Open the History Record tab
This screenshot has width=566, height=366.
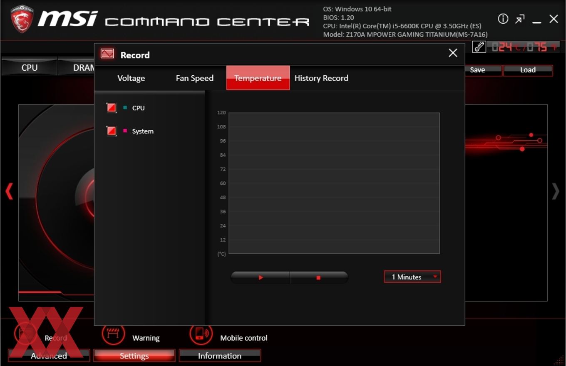321,78
